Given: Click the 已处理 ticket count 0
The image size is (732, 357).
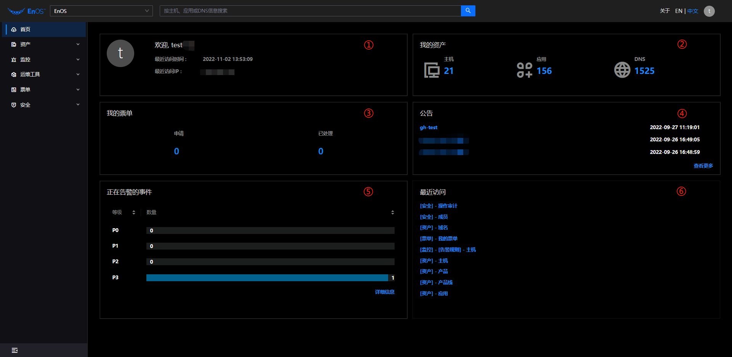Looking at the screenshot, I should point(321,151).
